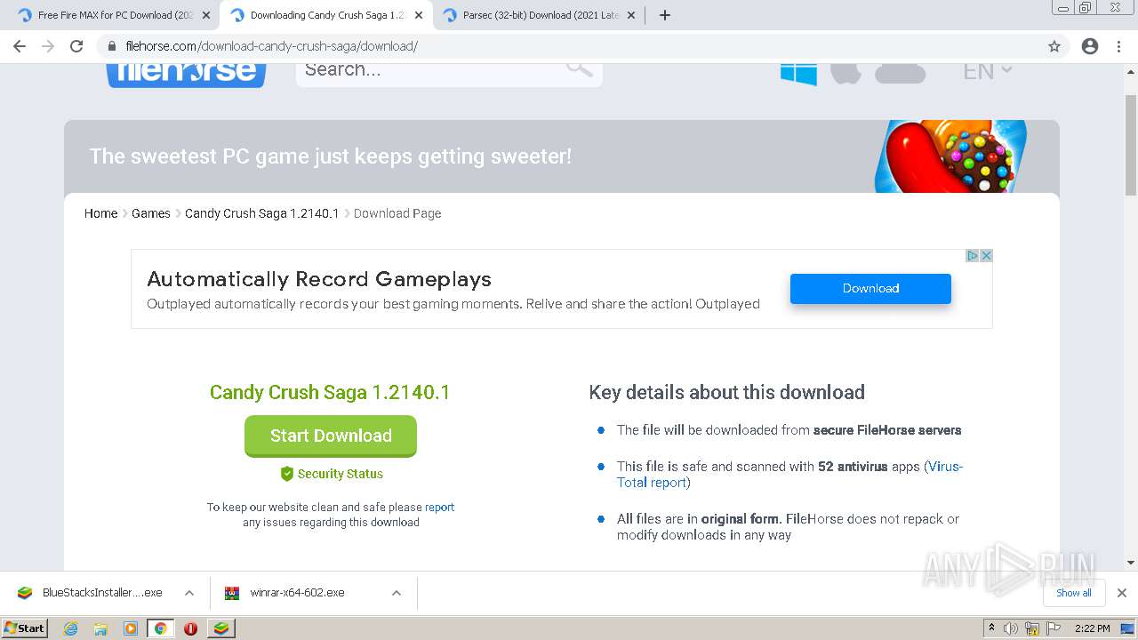The width and height of the screenshot is (1138, 640).
Task: Open the Virus-Total report link
Action: point(790,474)
